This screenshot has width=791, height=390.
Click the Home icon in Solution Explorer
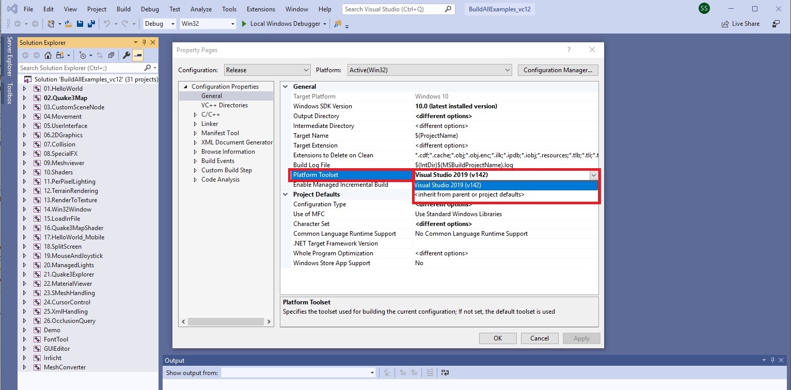tap(48, 55)
